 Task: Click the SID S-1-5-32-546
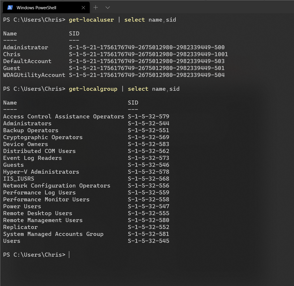point(149,165)
